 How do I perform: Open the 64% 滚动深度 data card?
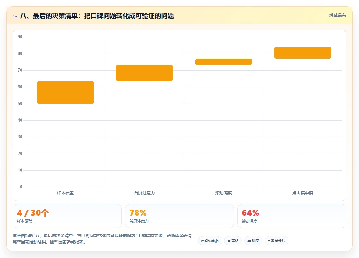coord(292,216)
